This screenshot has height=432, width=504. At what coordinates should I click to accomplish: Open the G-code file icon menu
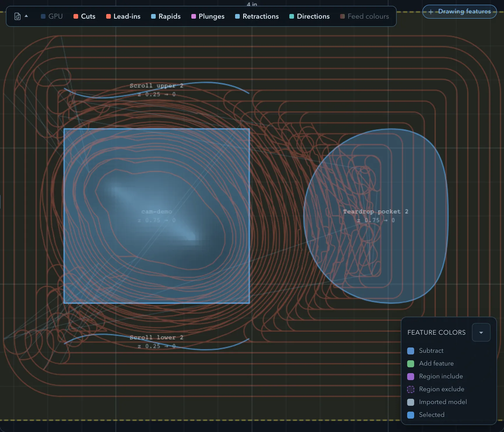click(x=17, y=16)
